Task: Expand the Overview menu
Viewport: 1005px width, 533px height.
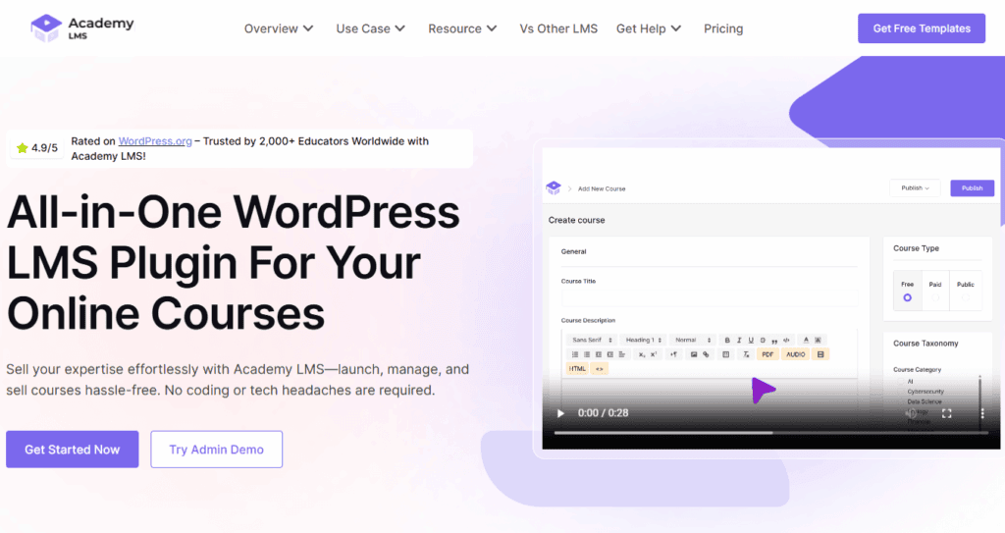Action: pyautogui.click(x=279, y=28)
